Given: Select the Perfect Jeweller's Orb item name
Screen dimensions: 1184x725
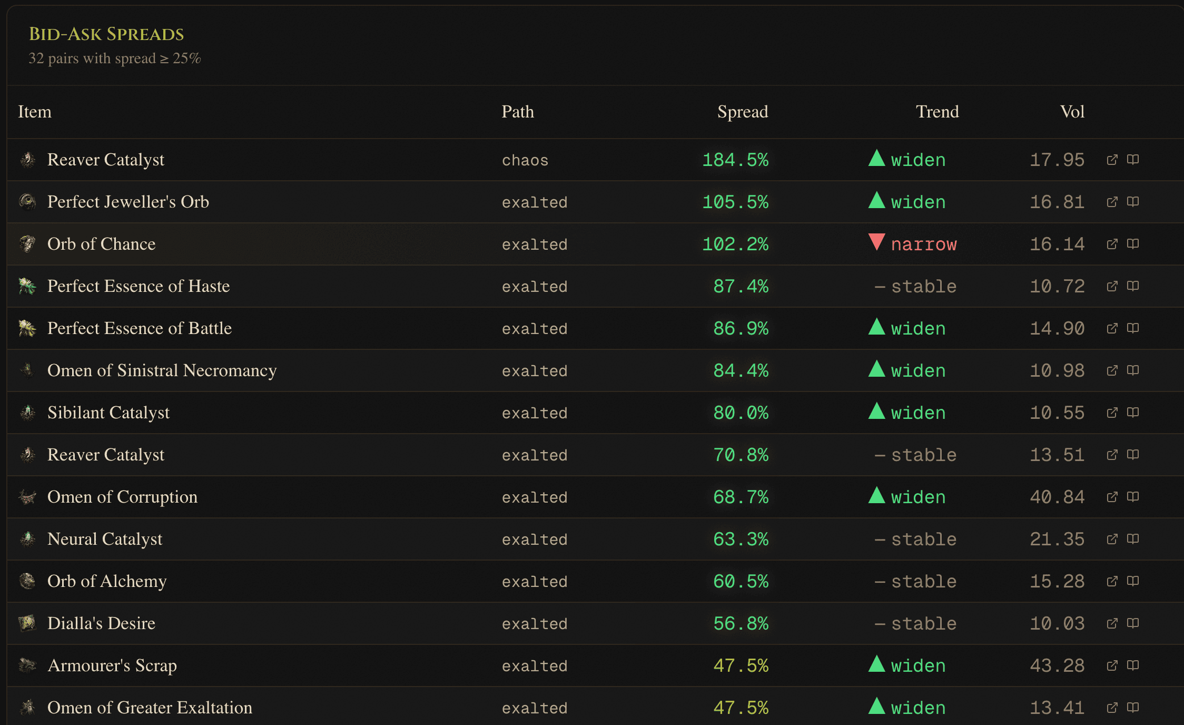Looking at the screenshot, I should point(128,202).
